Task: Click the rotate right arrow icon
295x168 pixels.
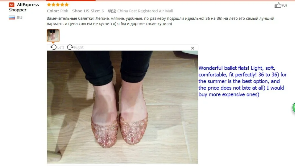Action: (x=70, y=47)
